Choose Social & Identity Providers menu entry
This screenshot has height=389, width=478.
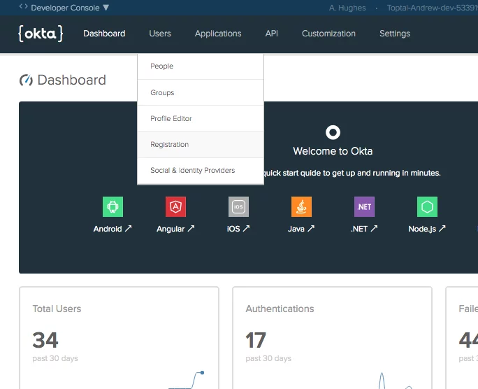click(201, 171)
